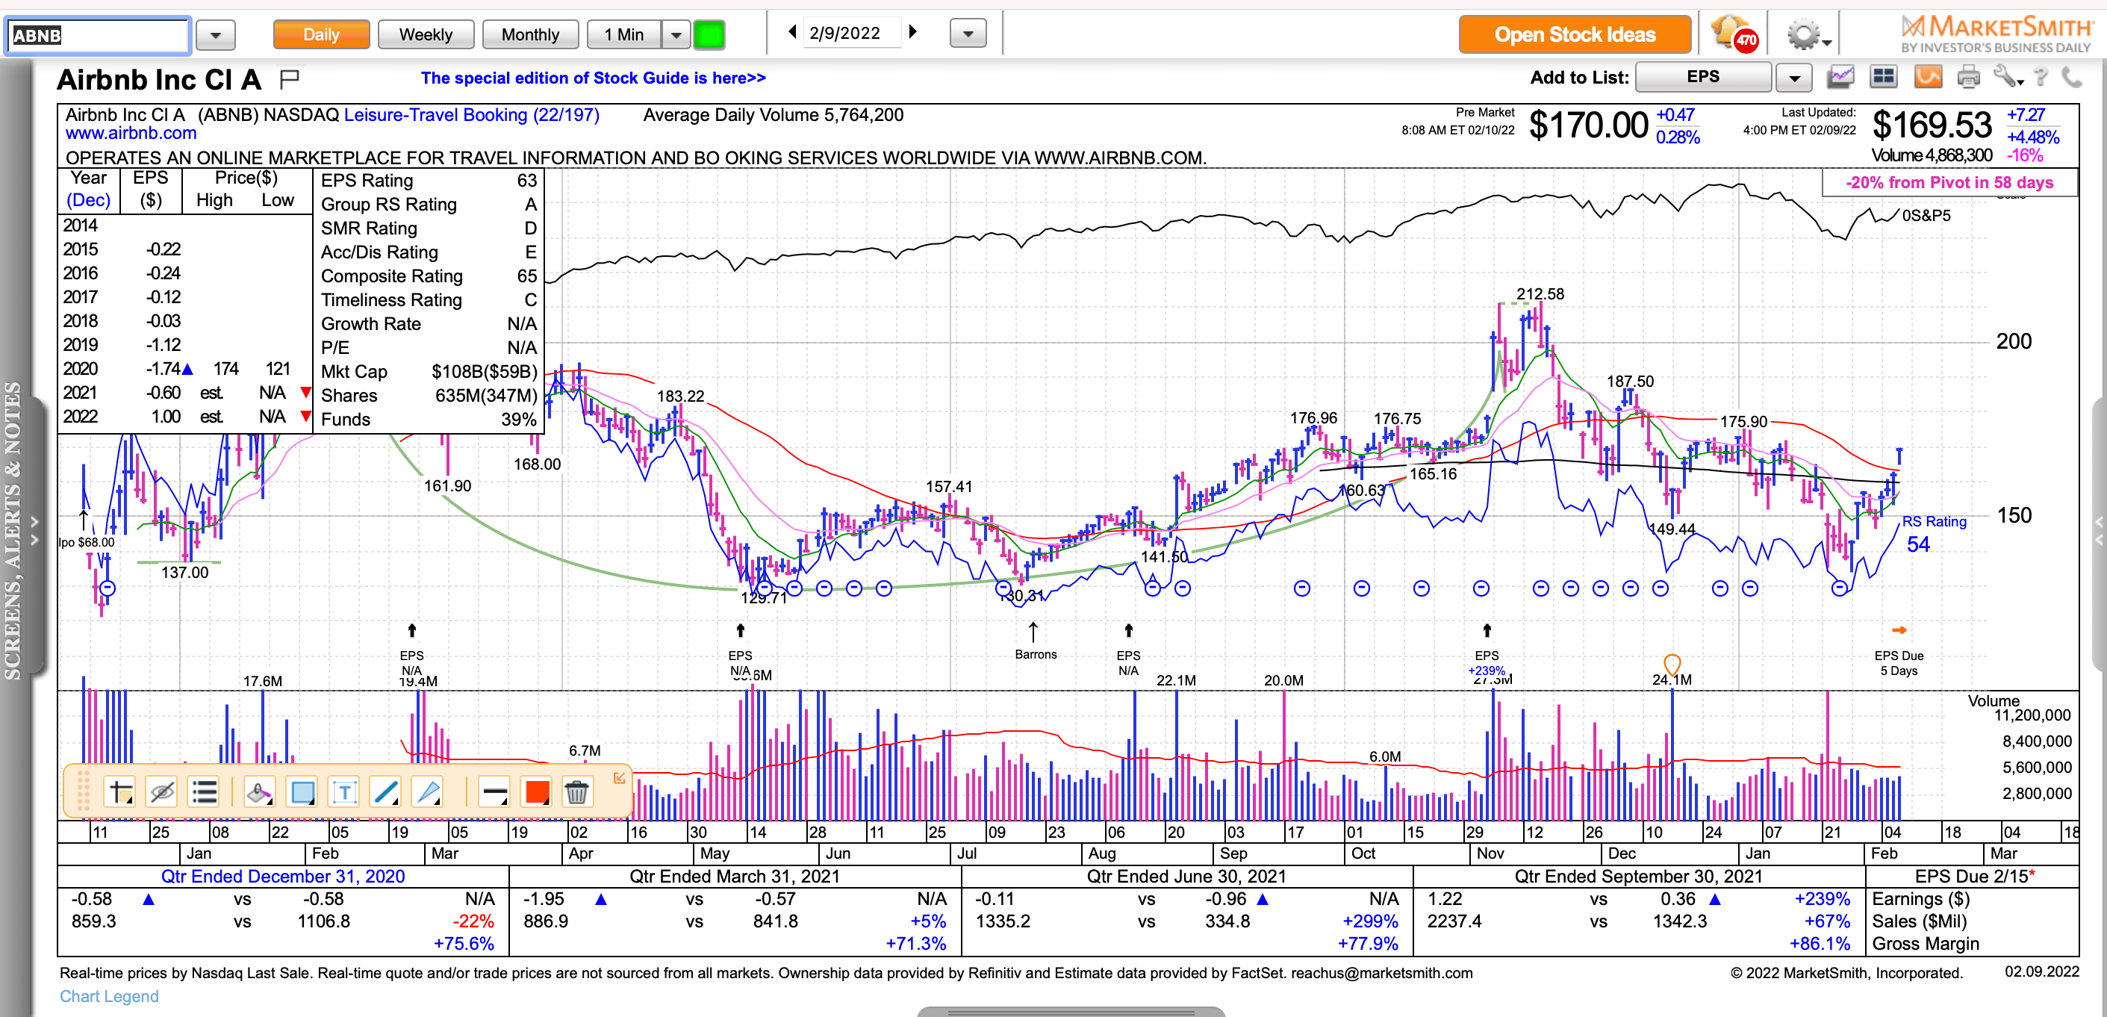2107x1017 pixels.
Task: Click the ABNB symbol input field
Action: [98, 35]
